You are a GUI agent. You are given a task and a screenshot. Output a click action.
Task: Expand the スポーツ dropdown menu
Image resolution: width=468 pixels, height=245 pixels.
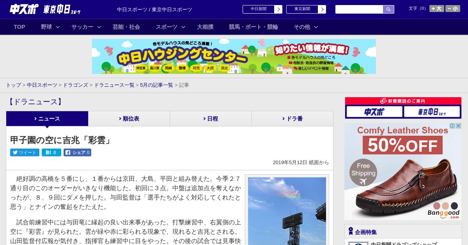tap(170, 27)
